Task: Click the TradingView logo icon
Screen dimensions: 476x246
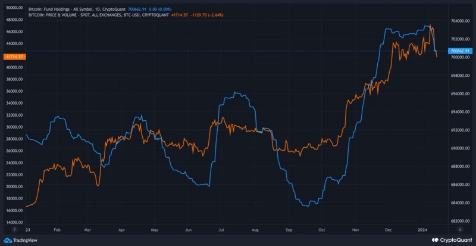Action: 8,240
